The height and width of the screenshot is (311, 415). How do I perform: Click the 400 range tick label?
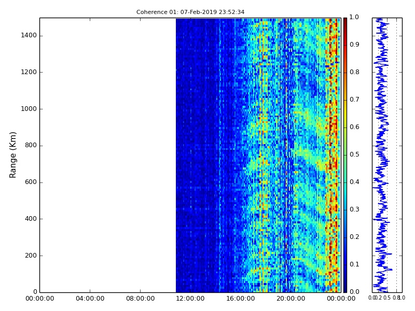pos(31,219)
